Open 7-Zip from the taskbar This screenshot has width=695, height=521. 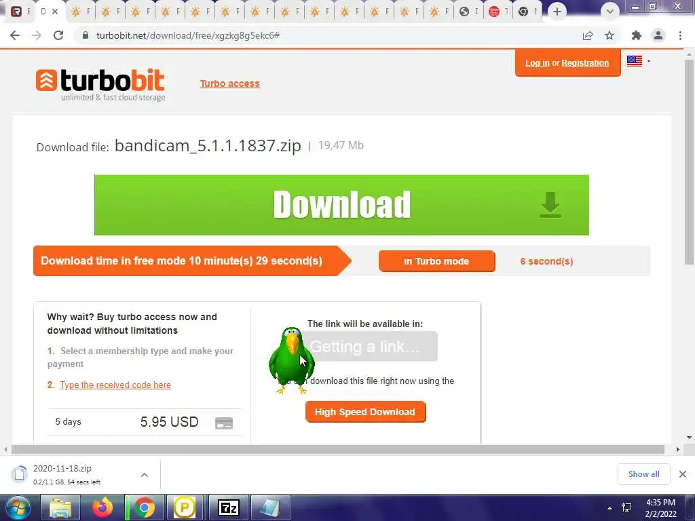point(229,507)
